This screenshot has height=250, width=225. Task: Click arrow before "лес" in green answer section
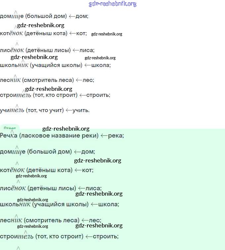coord(85,220)
